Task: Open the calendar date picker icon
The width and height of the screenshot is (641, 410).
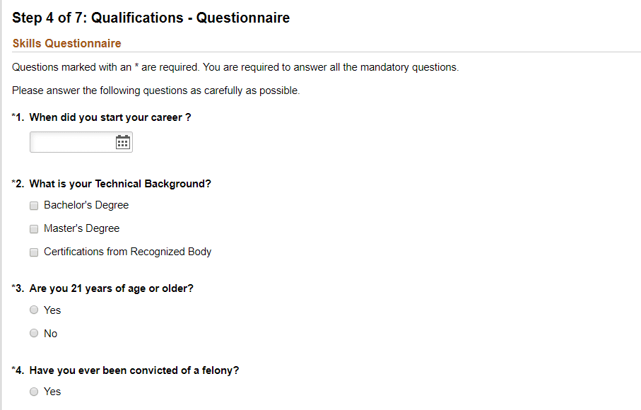Action: point(123,142)
